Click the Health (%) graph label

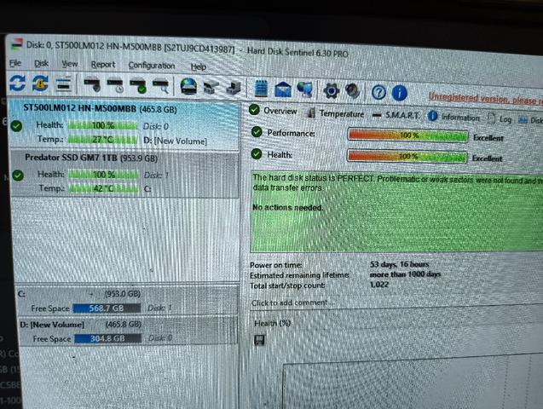click(272, 323)
